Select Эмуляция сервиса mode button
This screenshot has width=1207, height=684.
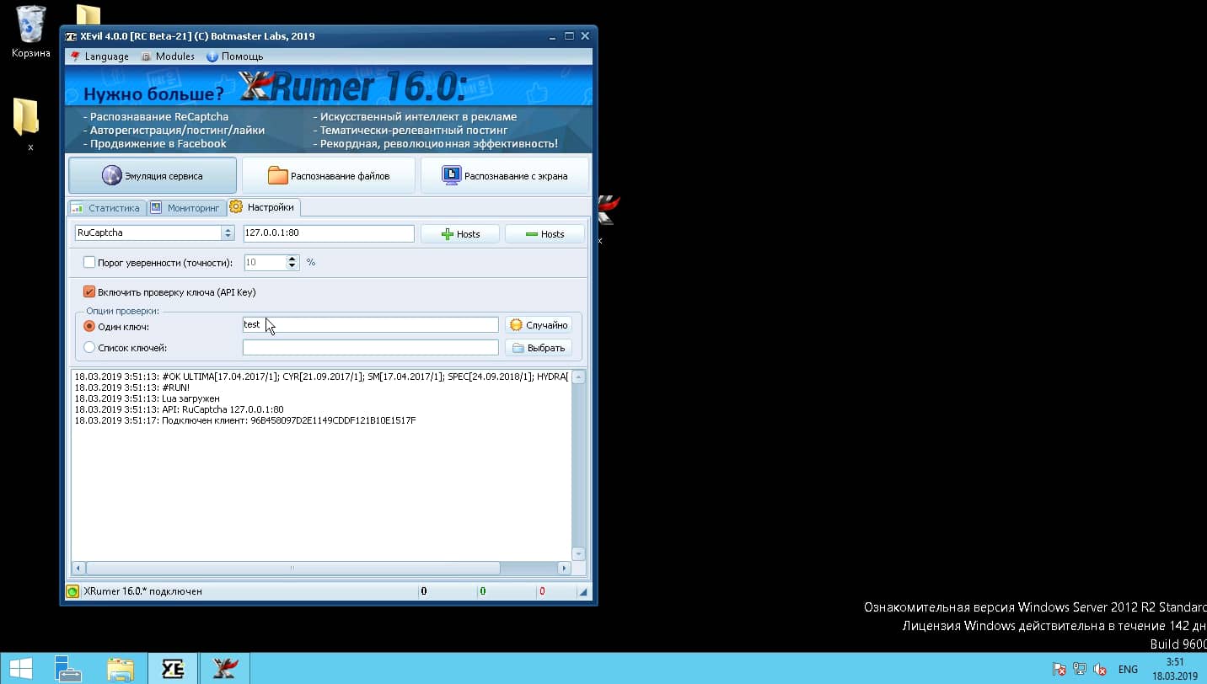coord(153,175)
